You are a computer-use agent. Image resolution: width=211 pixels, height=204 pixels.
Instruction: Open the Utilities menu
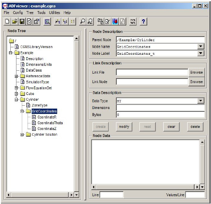point(54,13)
